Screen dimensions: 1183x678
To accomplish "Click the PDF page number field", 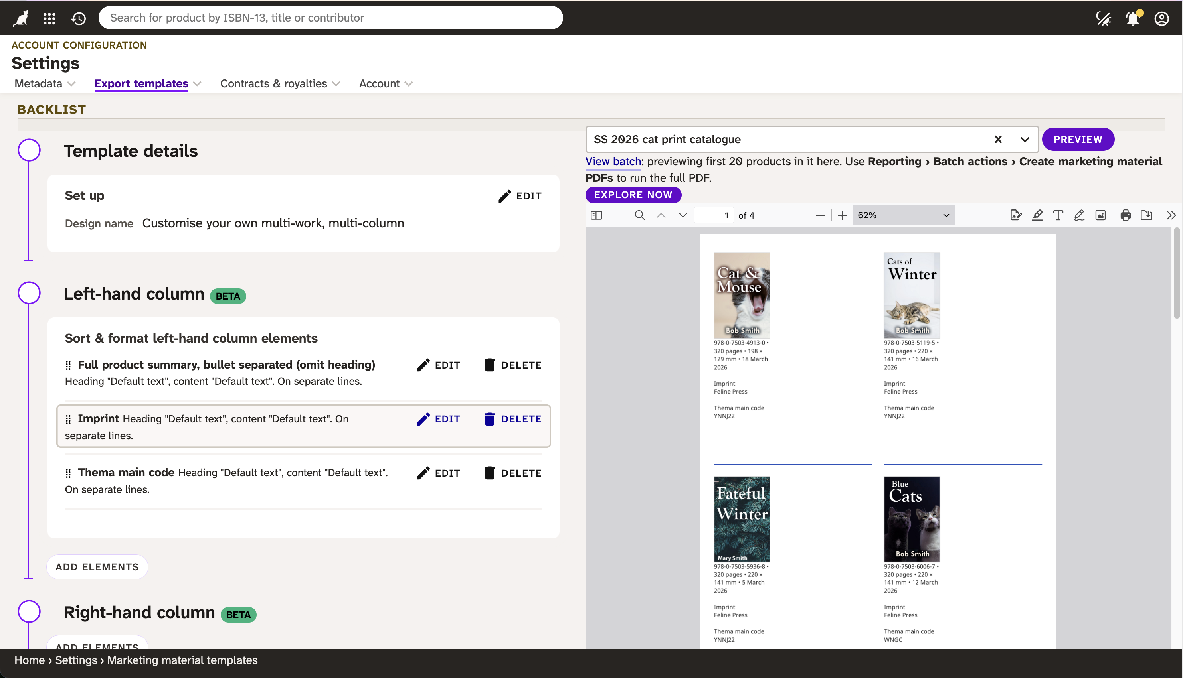I will (x=713, y=215).
